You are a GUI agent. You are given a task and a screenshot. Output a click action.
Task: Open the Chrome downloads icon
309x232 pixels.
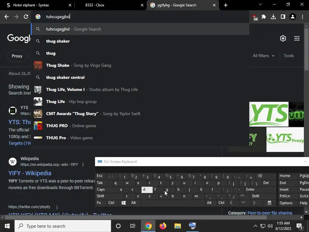(x=273, y=17)
